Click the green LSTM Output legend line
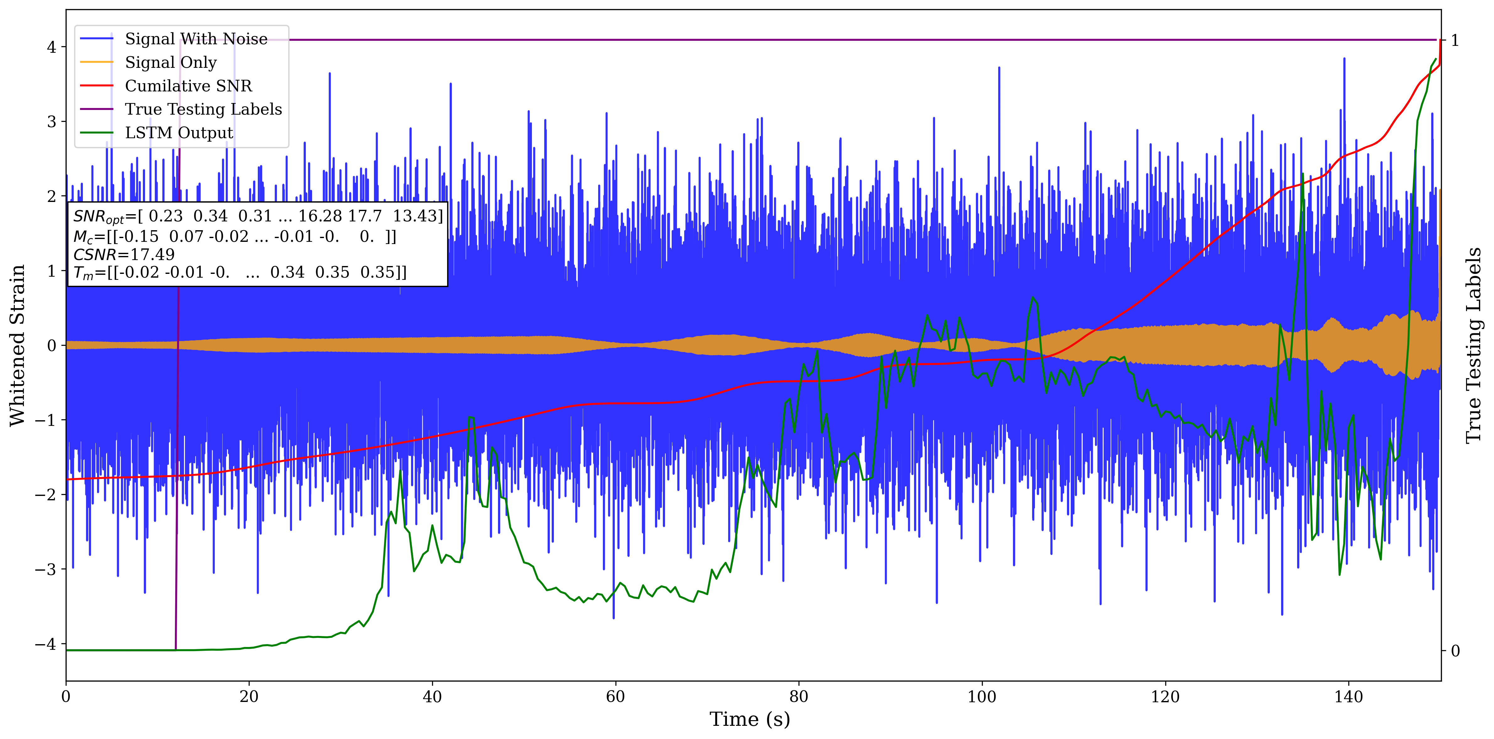This screenshot has width=1494, height=739. (96, 133)
